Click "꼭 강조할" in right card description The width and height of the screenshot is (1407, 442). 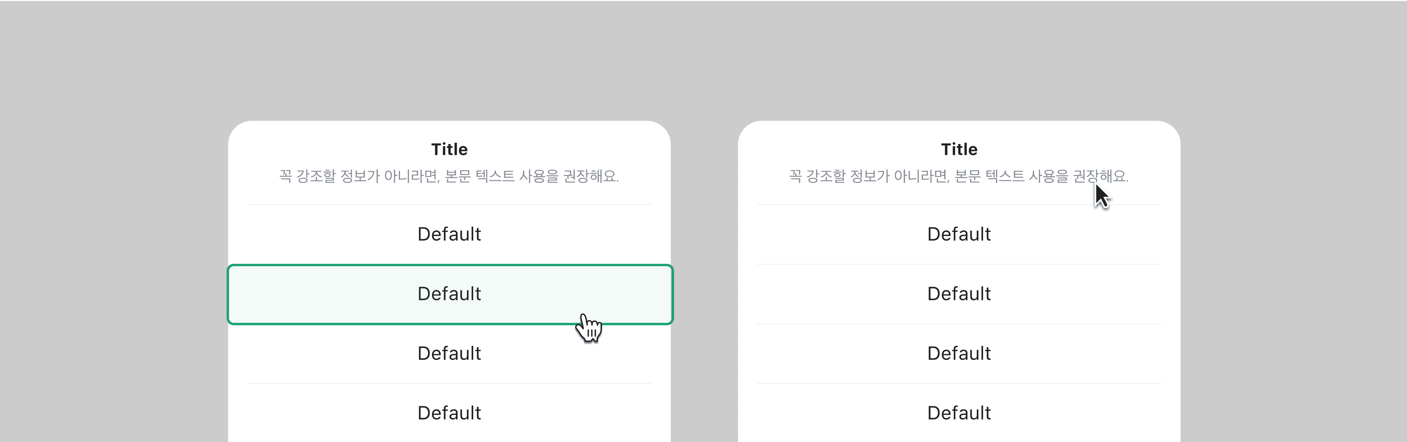(816, 176)
